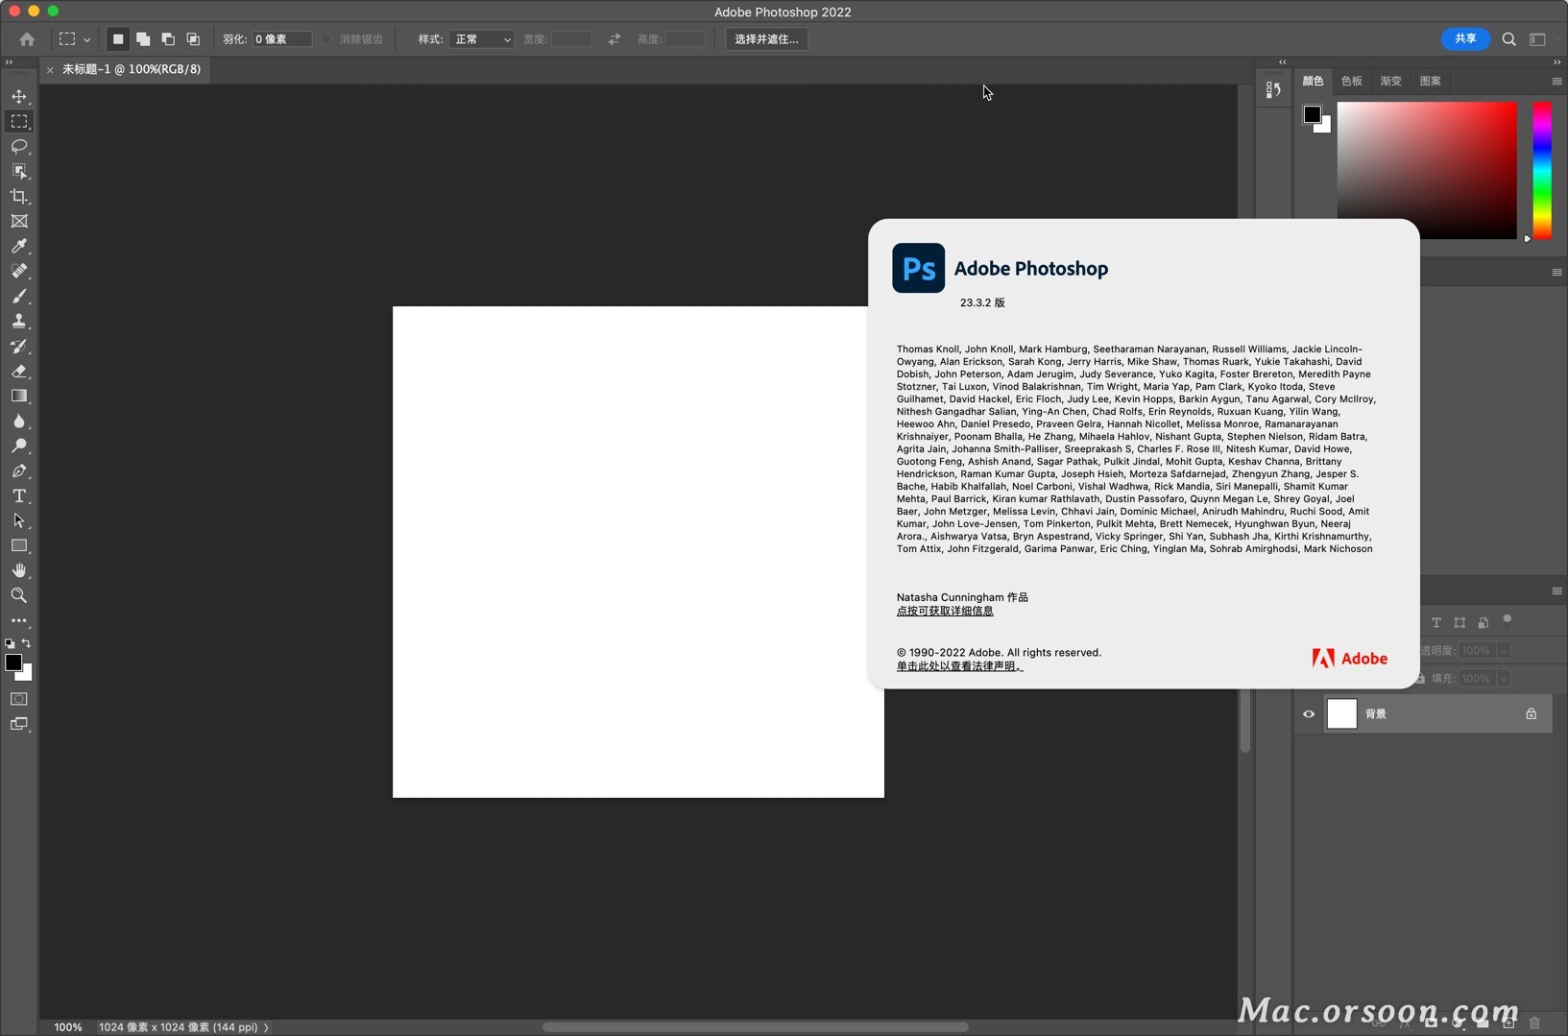Expand the toolbar with double-arrow
The width and height of the screenshot is (1568, 1036).
pos(9,61)
